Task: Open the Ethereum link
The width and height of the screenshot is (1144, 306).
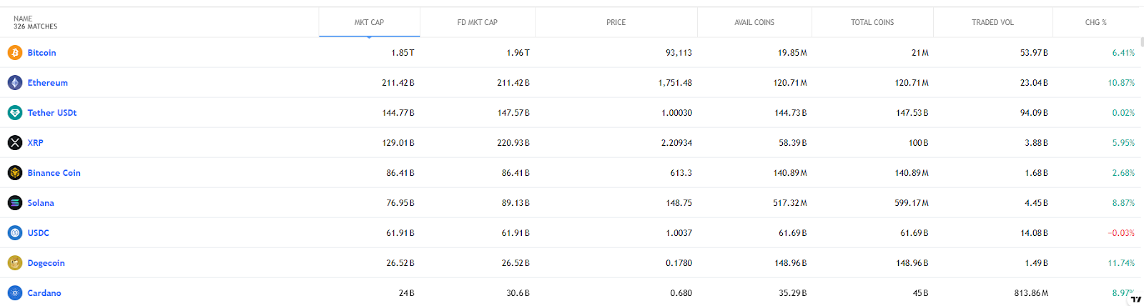Action: [x=48, y=83]
